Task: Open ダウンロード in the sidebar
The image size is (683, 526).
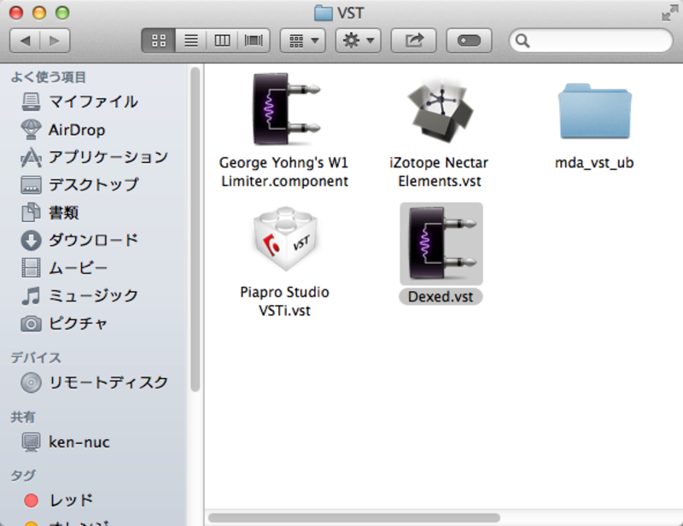Action: [x=93, y=240]
